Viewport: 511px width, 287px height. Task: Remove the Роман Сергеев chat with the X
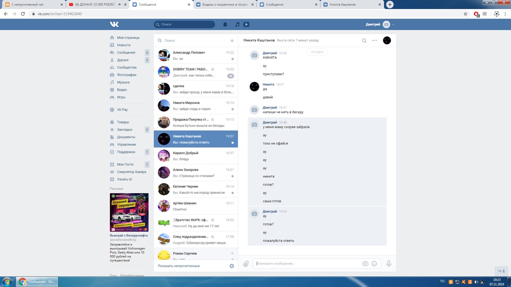(x=232, y=253)
